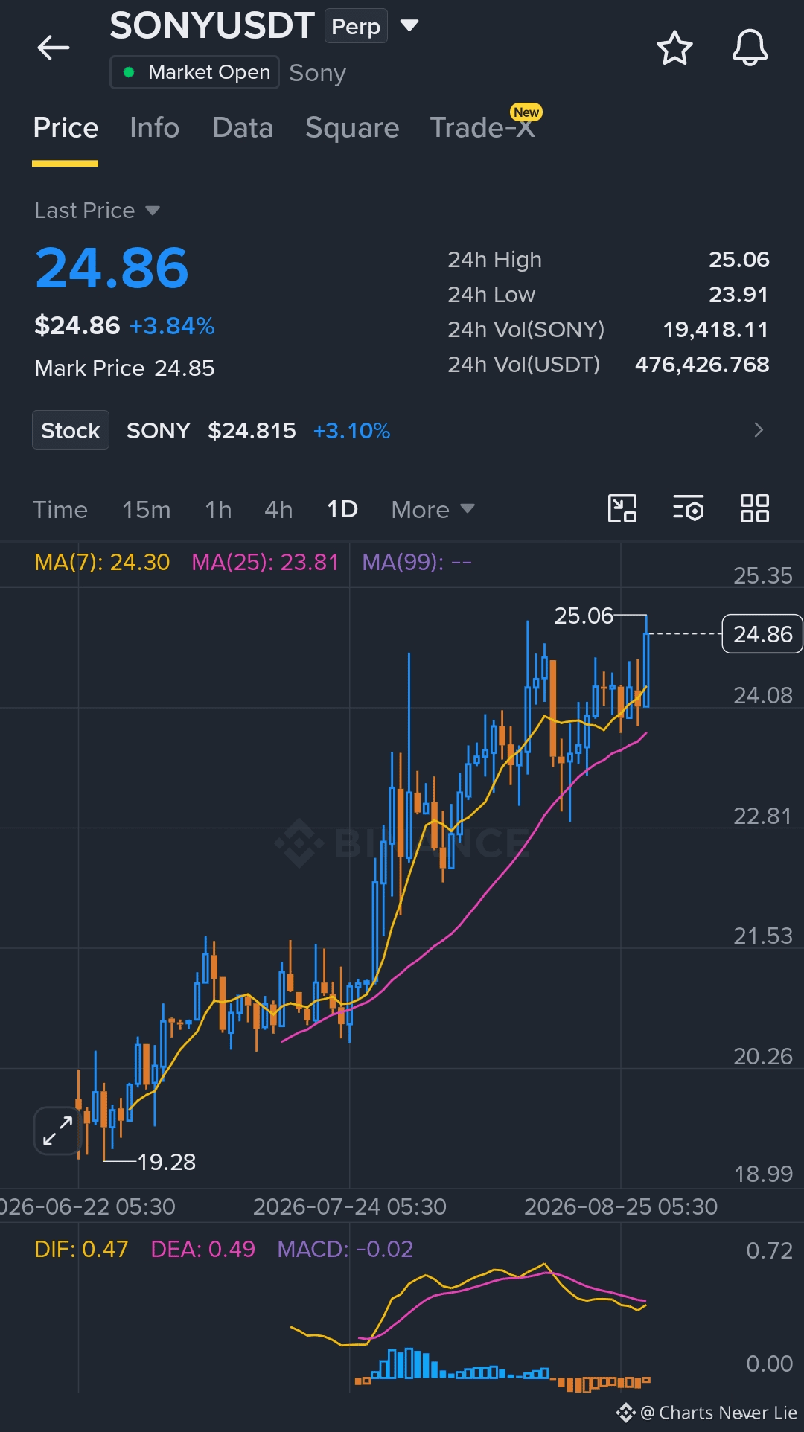Expand the More intervals dropdown
Viewport: 804px width, 1432px height.
(x=433, y=510)
